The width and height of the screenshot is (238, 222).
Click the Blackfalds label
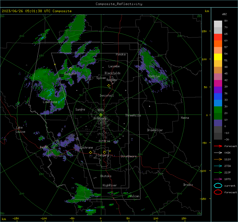112,73
